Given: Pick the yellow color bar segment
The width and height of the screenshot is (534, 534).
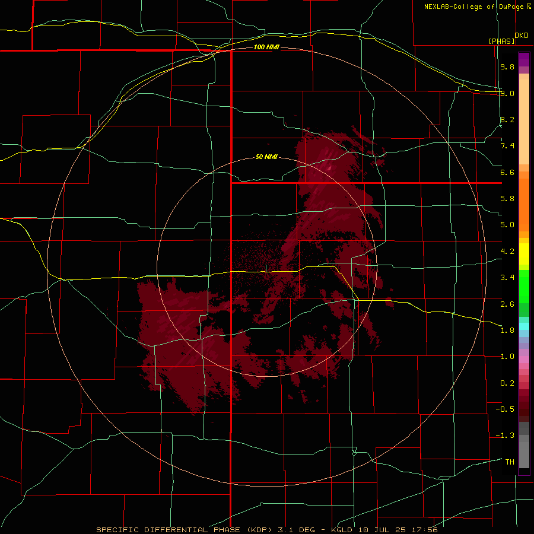Looking at the screenshot, I should click(524, 254).
